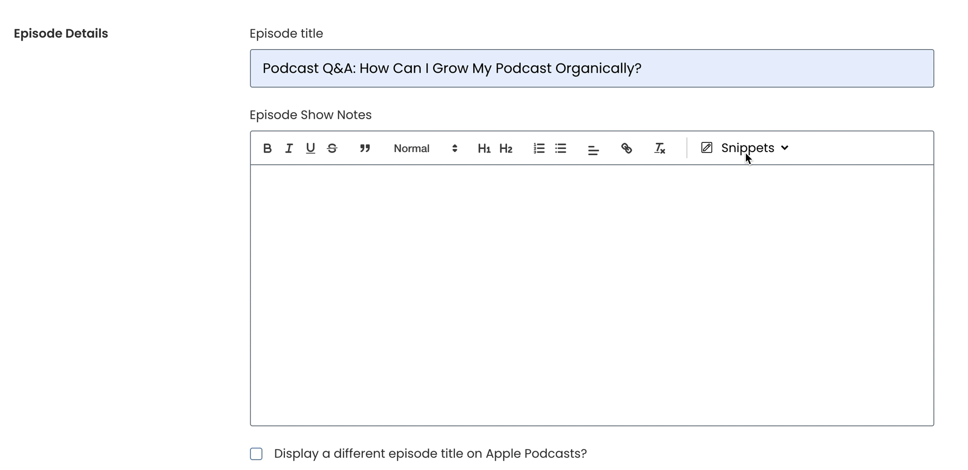
Task: Toggle italic formatting button
Action: click(x=289, y=148)
